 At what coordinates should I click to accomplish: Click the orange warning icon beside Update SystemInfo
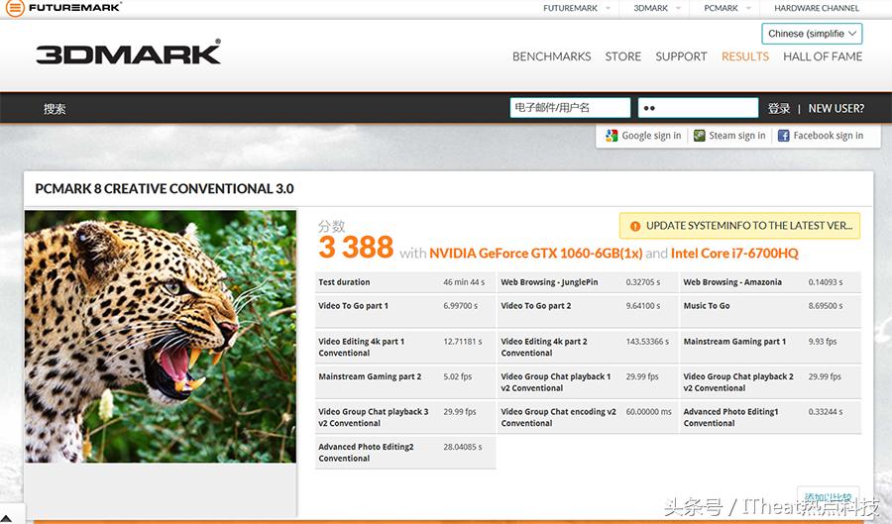point(633,226)
